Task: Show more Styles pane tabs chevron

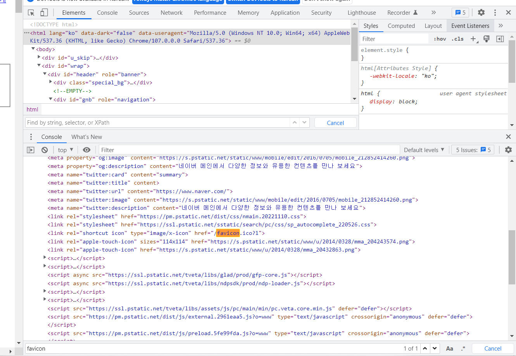Action: pos(501,26)
